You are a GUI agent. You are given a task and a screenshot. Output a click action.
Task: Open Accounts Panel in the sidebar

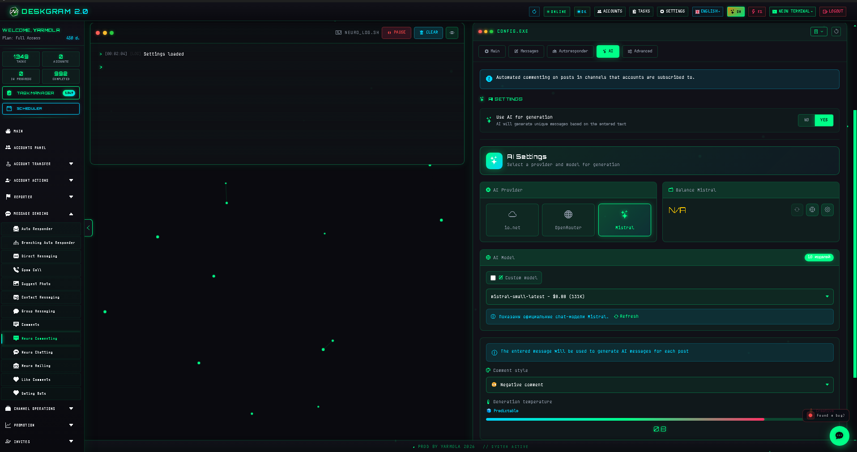[41, 148]
